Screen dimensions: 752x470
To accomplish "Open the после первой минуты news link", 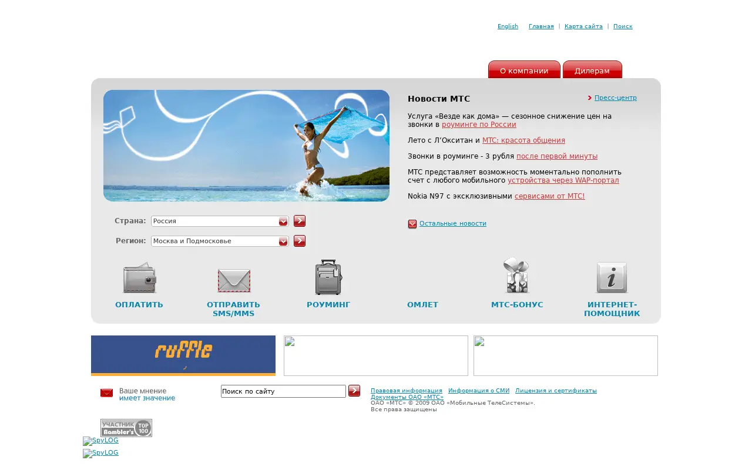I will (557, 156).
